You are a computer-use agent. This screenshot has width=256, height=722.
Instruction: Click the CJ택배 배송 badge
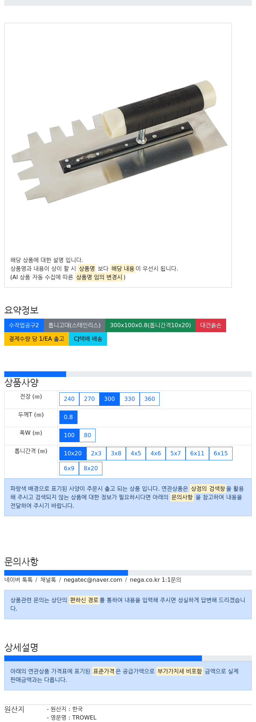88,339
